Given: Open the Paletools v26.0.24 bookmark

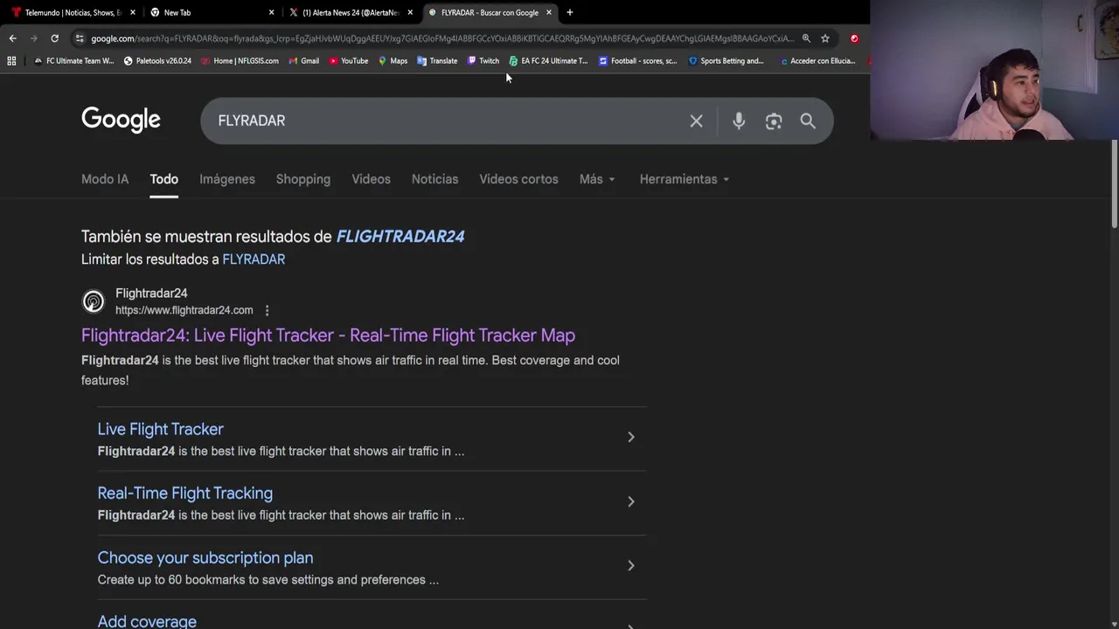Looking at the screenshot, I should click(x=157, y=61).
